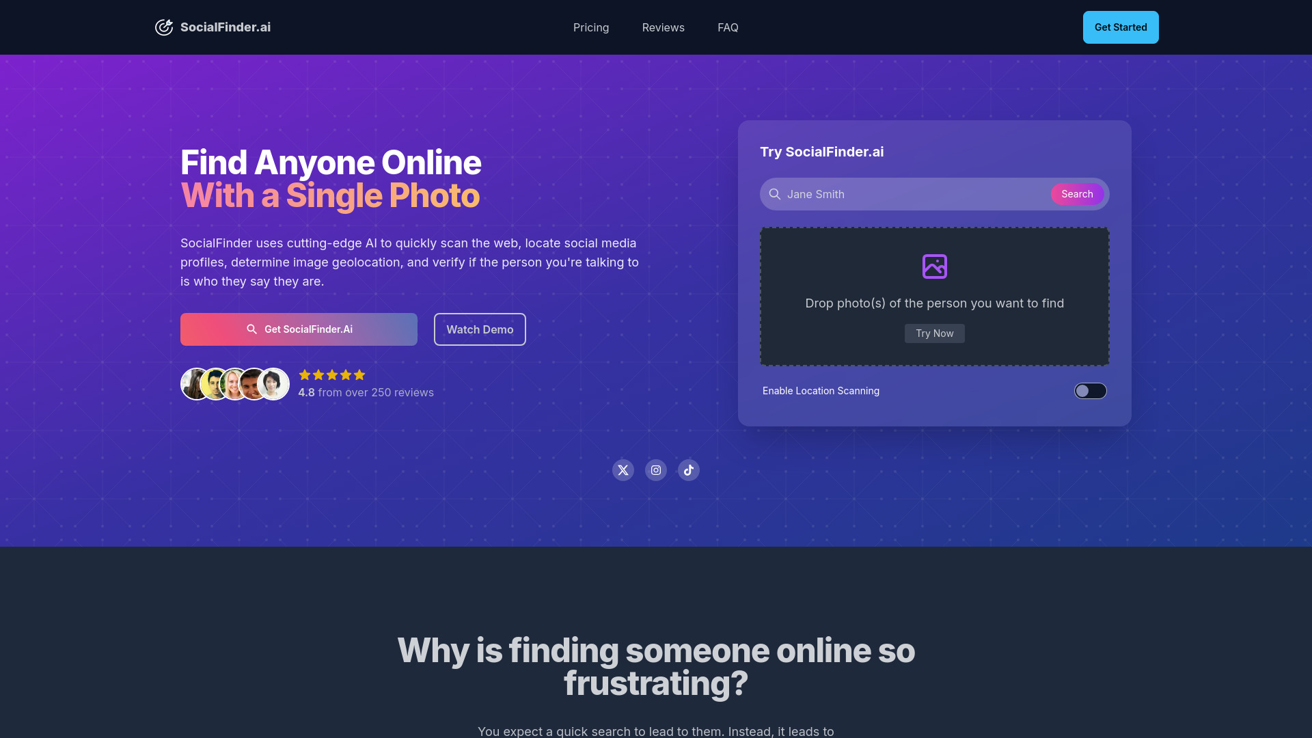This screenshot has width=1312, height=738.
Task: Click the search magnifier icon in search bar
Action: [775, 194]
